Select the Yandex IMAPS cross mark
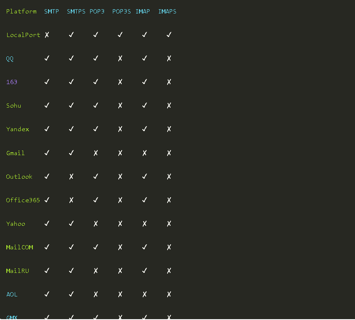355x320 pixels. (169, 129)
